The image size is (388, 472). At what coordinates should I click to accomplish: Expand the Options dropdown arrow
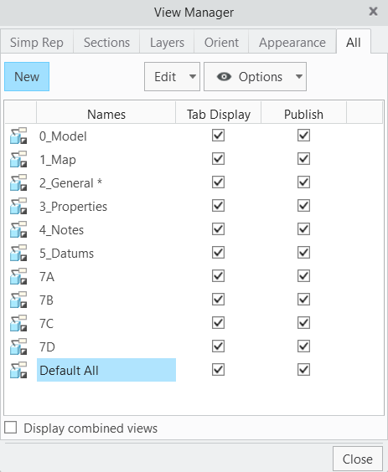click(299, 77)
